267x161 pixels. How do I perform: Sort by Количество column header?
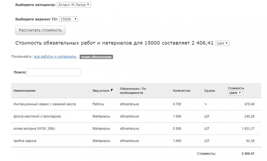[182, 91]
